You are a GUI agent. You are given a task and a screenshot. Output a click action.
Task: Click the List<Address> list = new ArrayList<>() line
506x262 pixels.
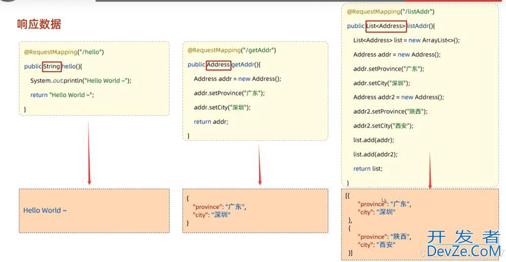(407, 40)
